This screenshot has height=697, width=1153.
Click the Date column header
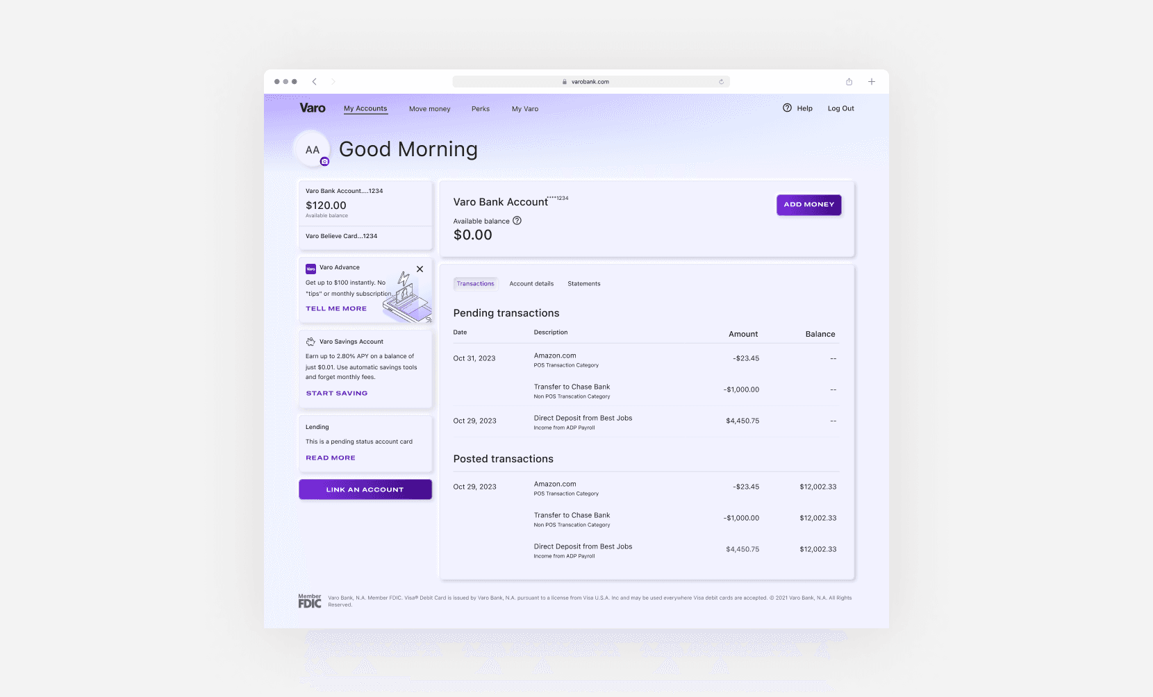(x=460, y=333)
